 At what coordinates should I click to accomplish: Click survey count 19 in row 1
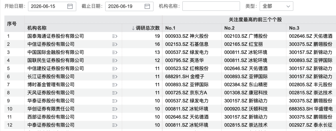click(157, 36)
